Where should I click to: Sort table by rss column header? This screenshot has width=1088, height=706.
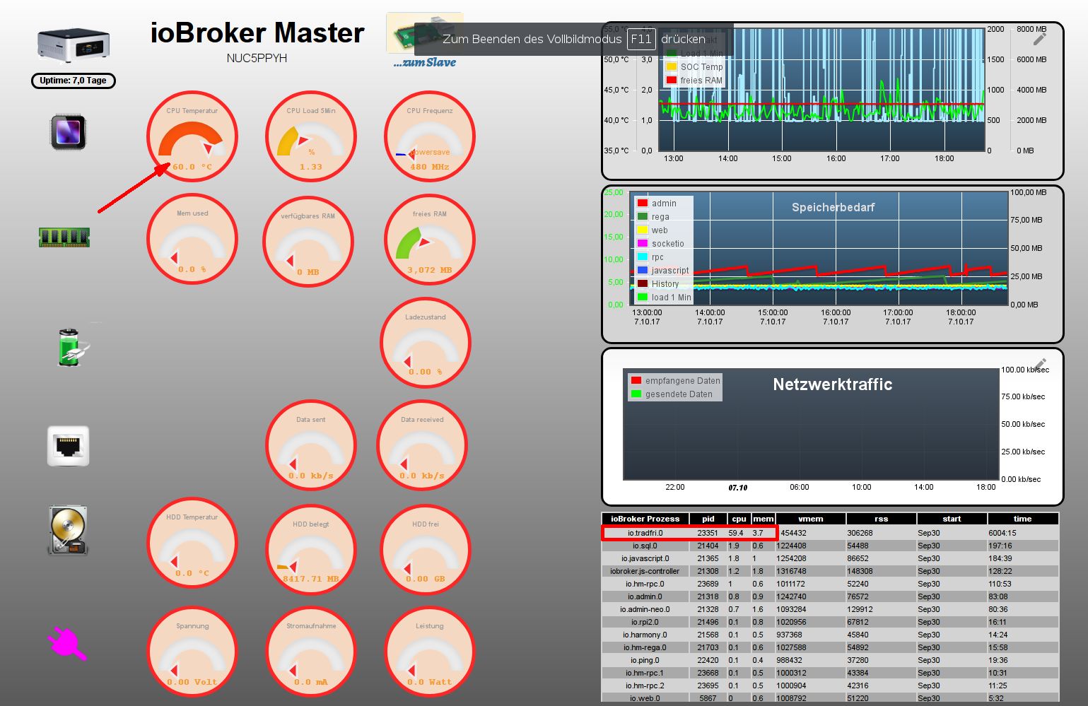click(x=881, y=519)
